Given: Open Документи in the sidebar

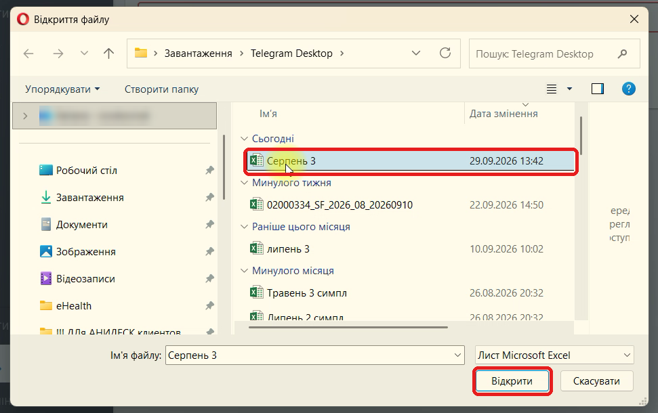Looking at the screenshot, I should tap(73, 225).
